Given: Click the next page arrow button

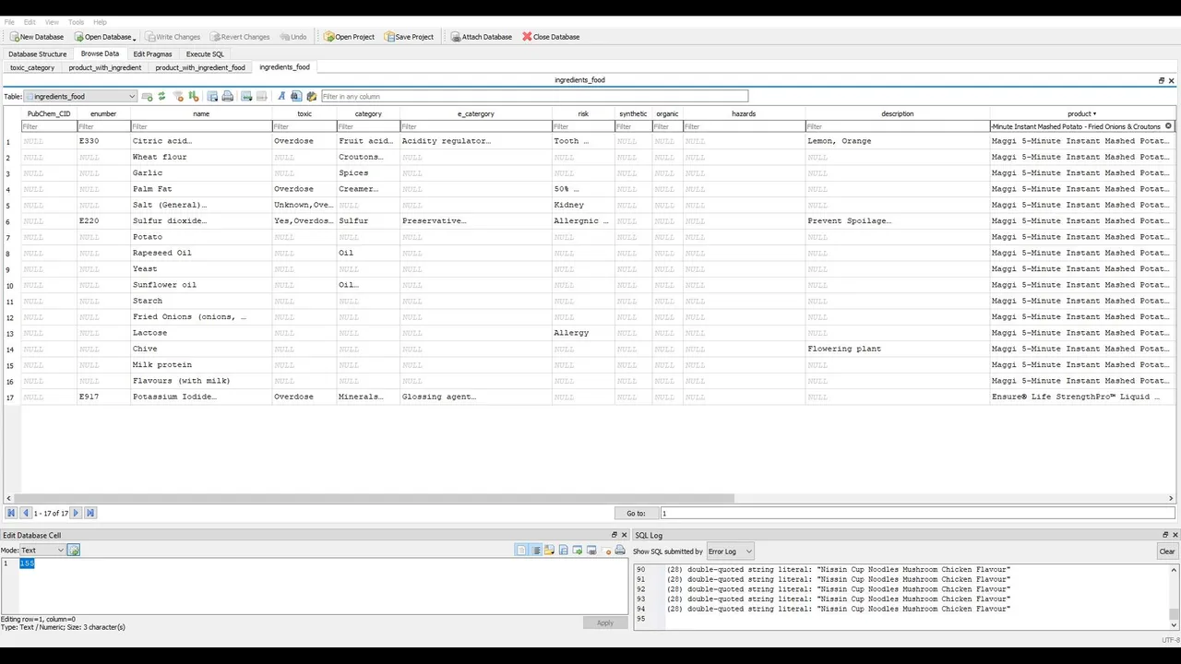Looking at the screenshot, I should click(x=77, y=513).
